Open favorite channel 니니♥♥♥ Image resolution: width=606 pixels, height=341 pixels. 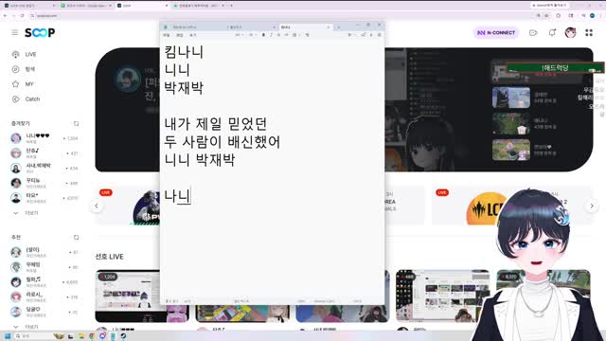(45, 138)
